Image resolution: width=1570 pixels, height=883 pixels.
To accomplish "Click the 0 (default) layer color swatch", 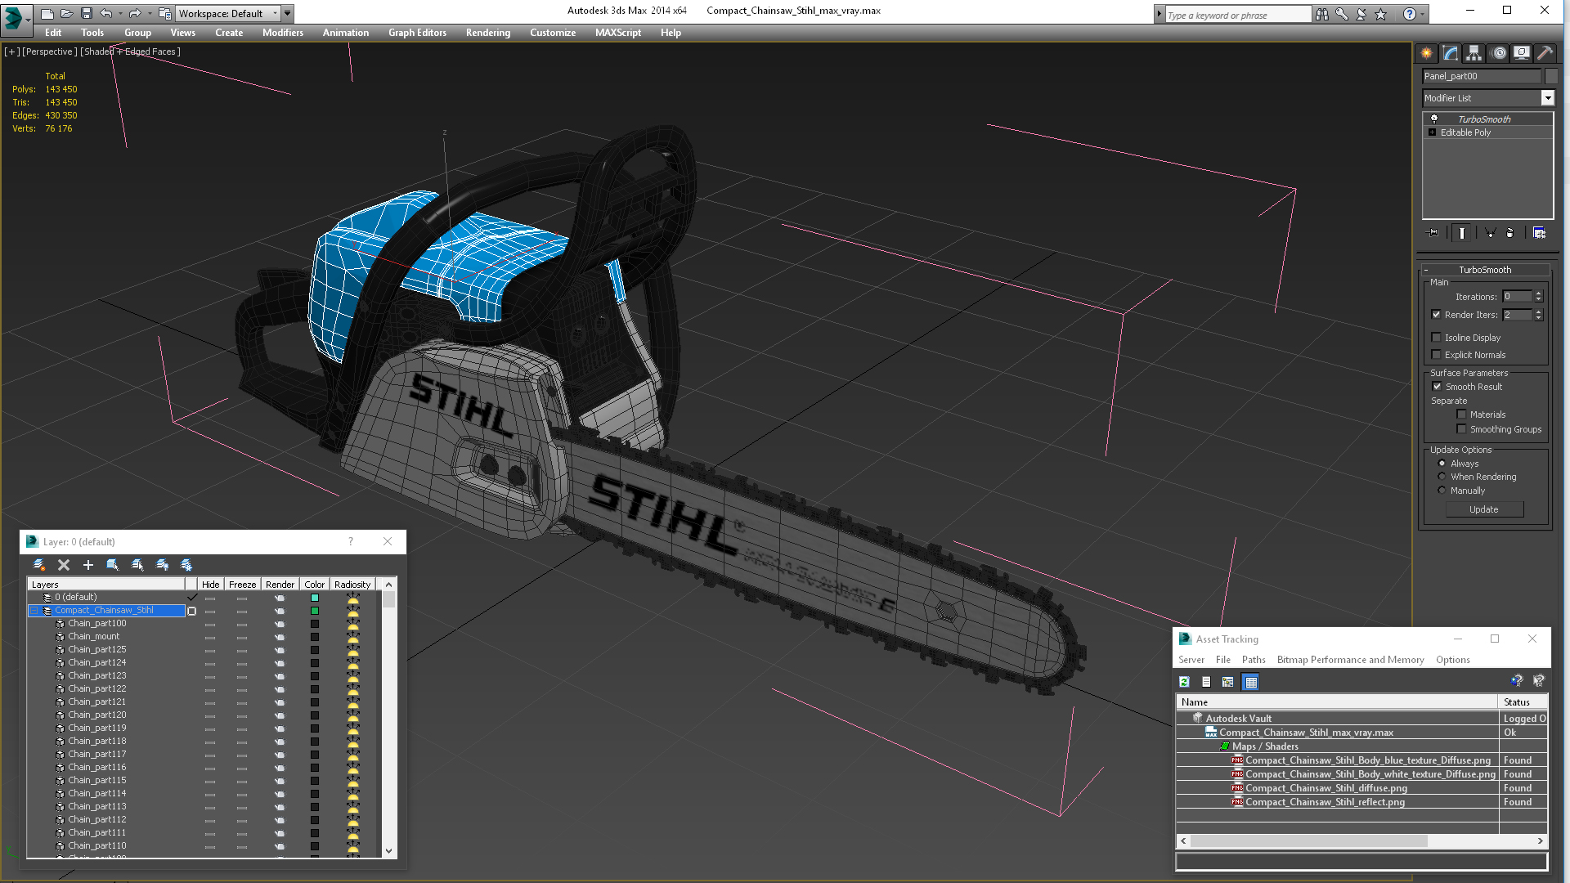I will pos(315,598).
